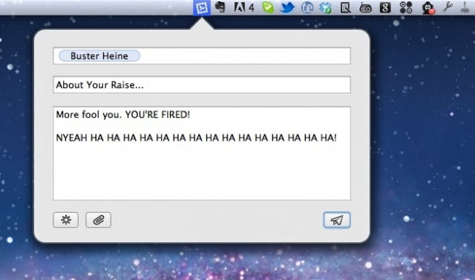
Task: Open the scissors clipboard menu bar icon
Action: [448, 7]
